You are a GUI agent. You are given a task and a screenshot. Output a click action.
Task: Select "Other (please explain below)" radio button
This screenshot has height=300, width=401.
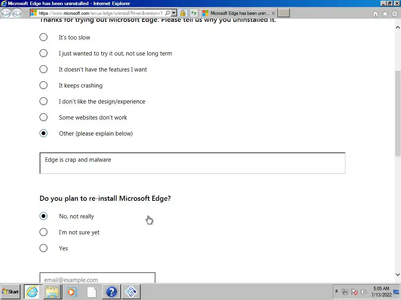[43, 133]
